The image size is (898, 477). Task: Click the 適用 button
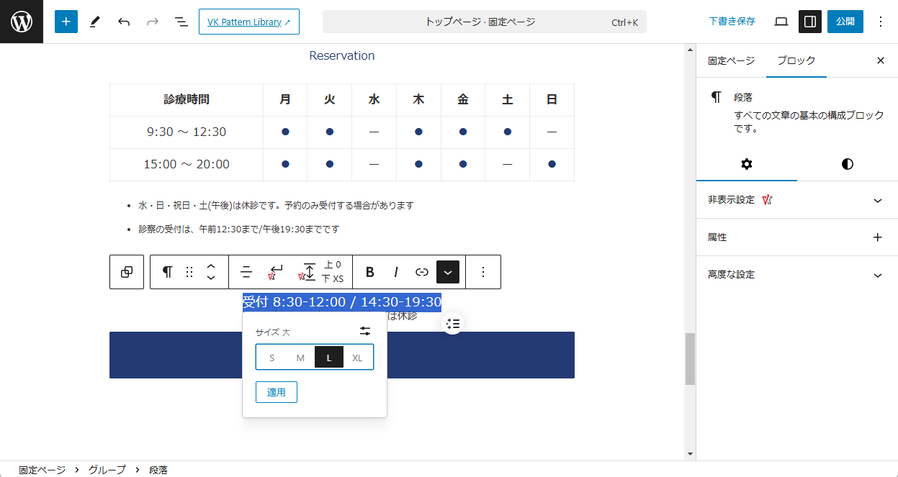[277, 392]
